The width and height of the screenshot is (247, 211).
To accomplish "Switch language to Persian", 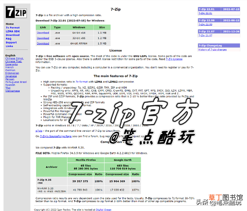I will pyautogui.click(x=10, y=79).
